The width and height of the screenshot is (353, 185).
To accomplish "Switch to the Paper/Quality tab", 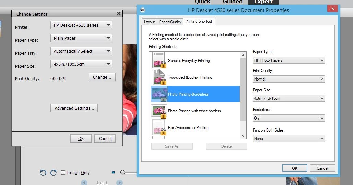I will (170, 22).
